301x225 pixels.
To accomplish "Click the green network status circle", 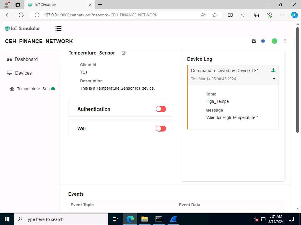I will (x=274, y=41).
